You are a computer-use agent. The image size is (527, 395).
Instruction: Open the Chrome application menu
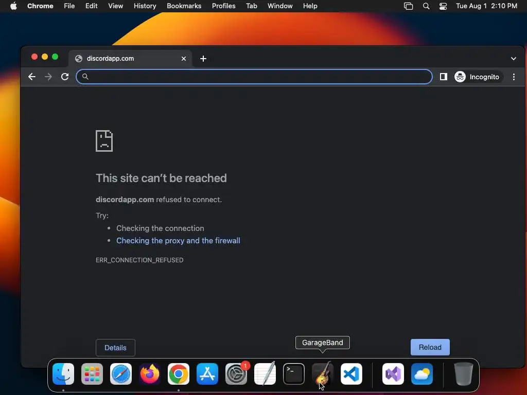click(40, 6)
